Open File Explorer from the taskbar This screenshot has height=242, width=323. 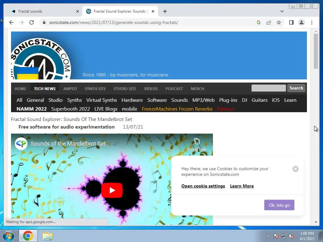pyautogui.click(x=48, y=236)
